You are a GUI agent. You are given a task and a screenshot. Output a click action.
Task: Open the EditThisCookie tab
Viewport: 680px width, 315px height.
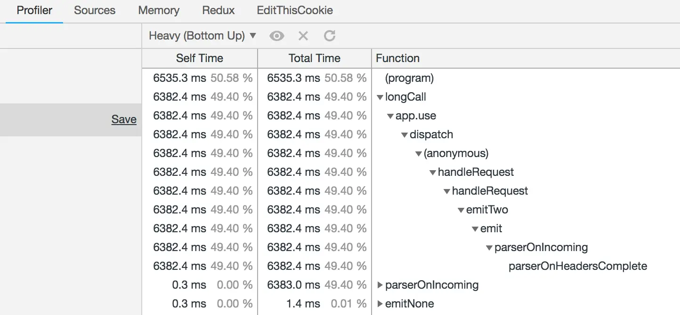click(x=295, y=10)
